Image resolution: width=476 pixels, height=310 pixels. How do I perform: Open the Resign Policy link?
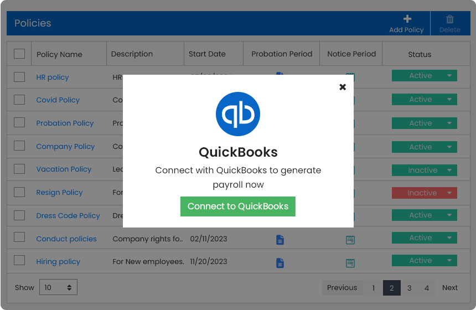(x=60, y=193)
